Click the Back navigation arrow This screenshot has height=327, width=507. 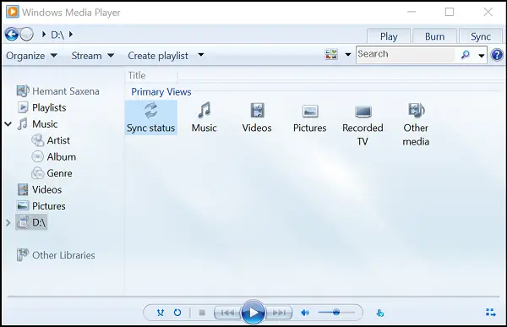pyautogui.click(x=12, y=34)
